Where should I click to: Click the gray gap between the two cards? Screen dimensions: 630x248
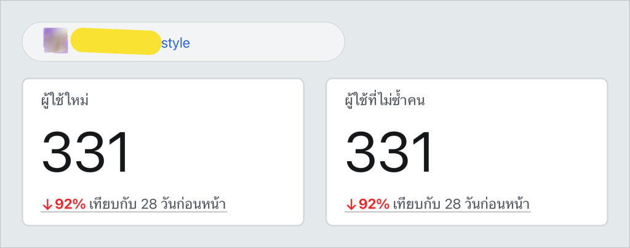click(315, 152)
